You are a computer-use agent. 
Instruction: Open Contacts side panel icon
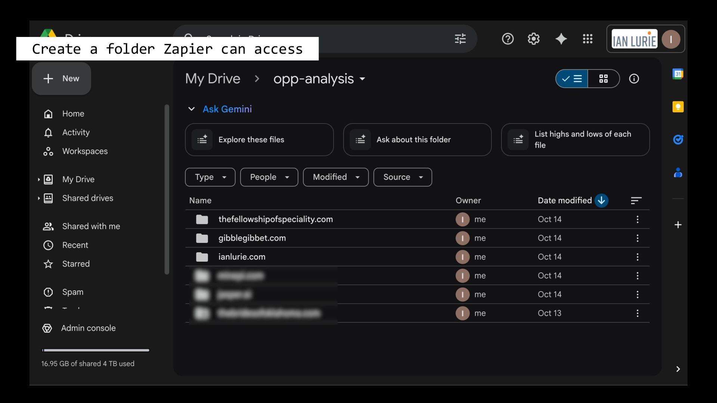pyautogui.click(x=678, y=172)
